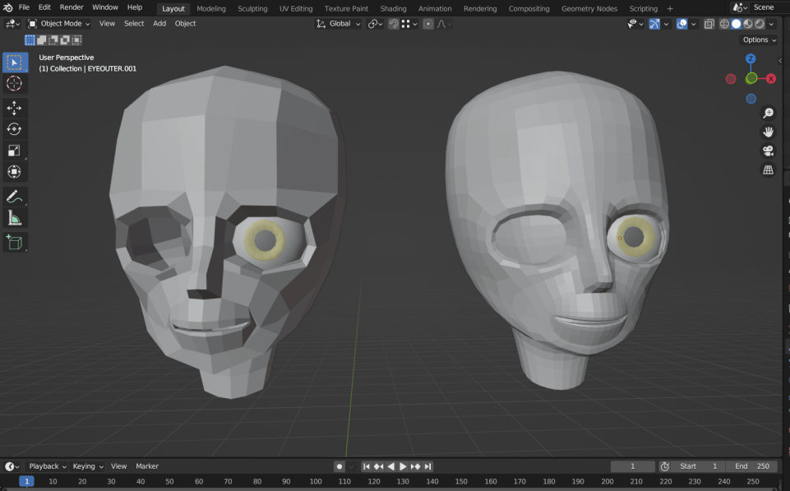Click the X axis on navigation gizmo
This screenshot has width=790, height=491.
pos(771,79)
